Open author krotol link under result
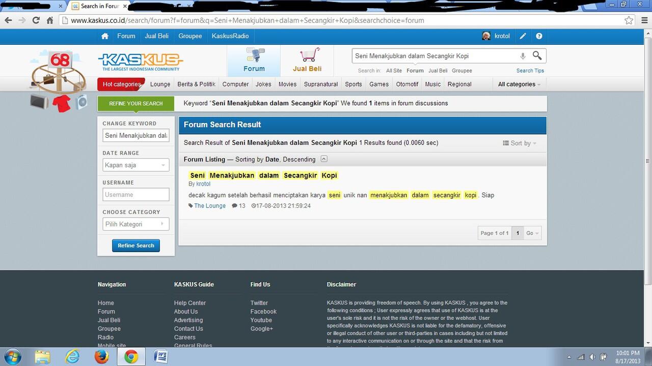This screenshot has height=366, width=652. [203, 184]
